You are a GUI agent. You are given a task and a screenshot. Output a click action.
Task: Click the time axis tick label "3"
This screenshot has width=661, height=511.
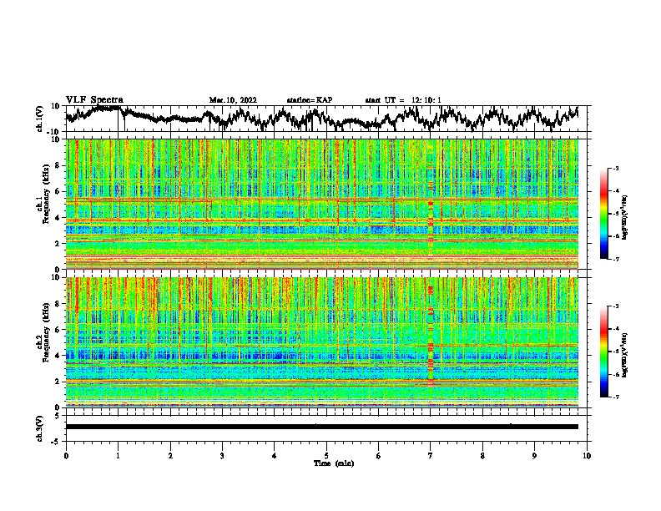pos(222,456)
